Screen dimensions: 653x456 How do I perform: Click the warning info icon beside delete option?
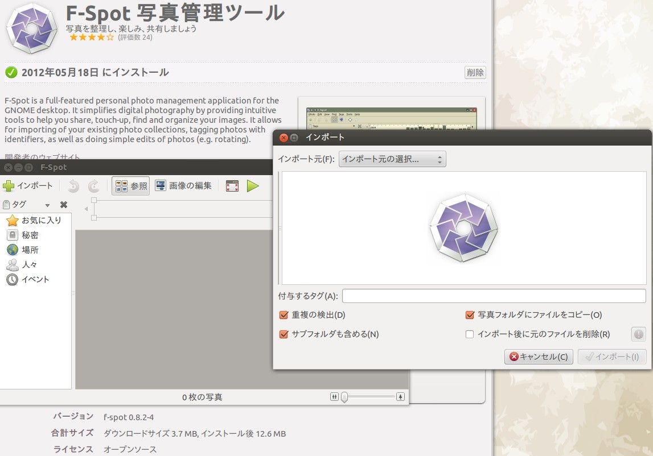[x=638, y=334]
